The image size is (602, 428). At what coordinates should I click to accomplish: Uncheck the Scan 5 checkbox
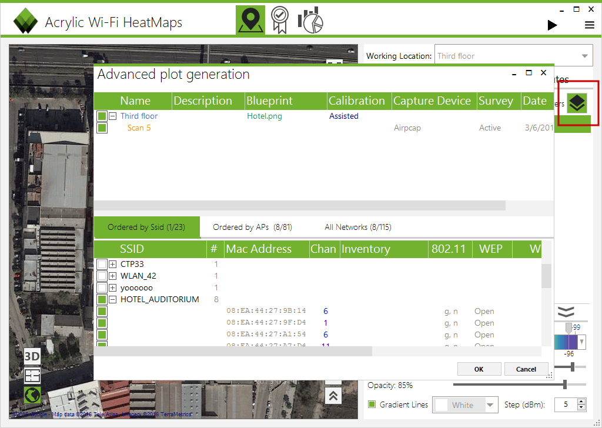pyautogui.click(x=102, y=128)
